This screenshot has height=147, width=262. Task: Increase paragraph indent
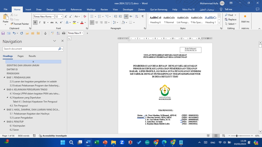[x=120, y=16]
